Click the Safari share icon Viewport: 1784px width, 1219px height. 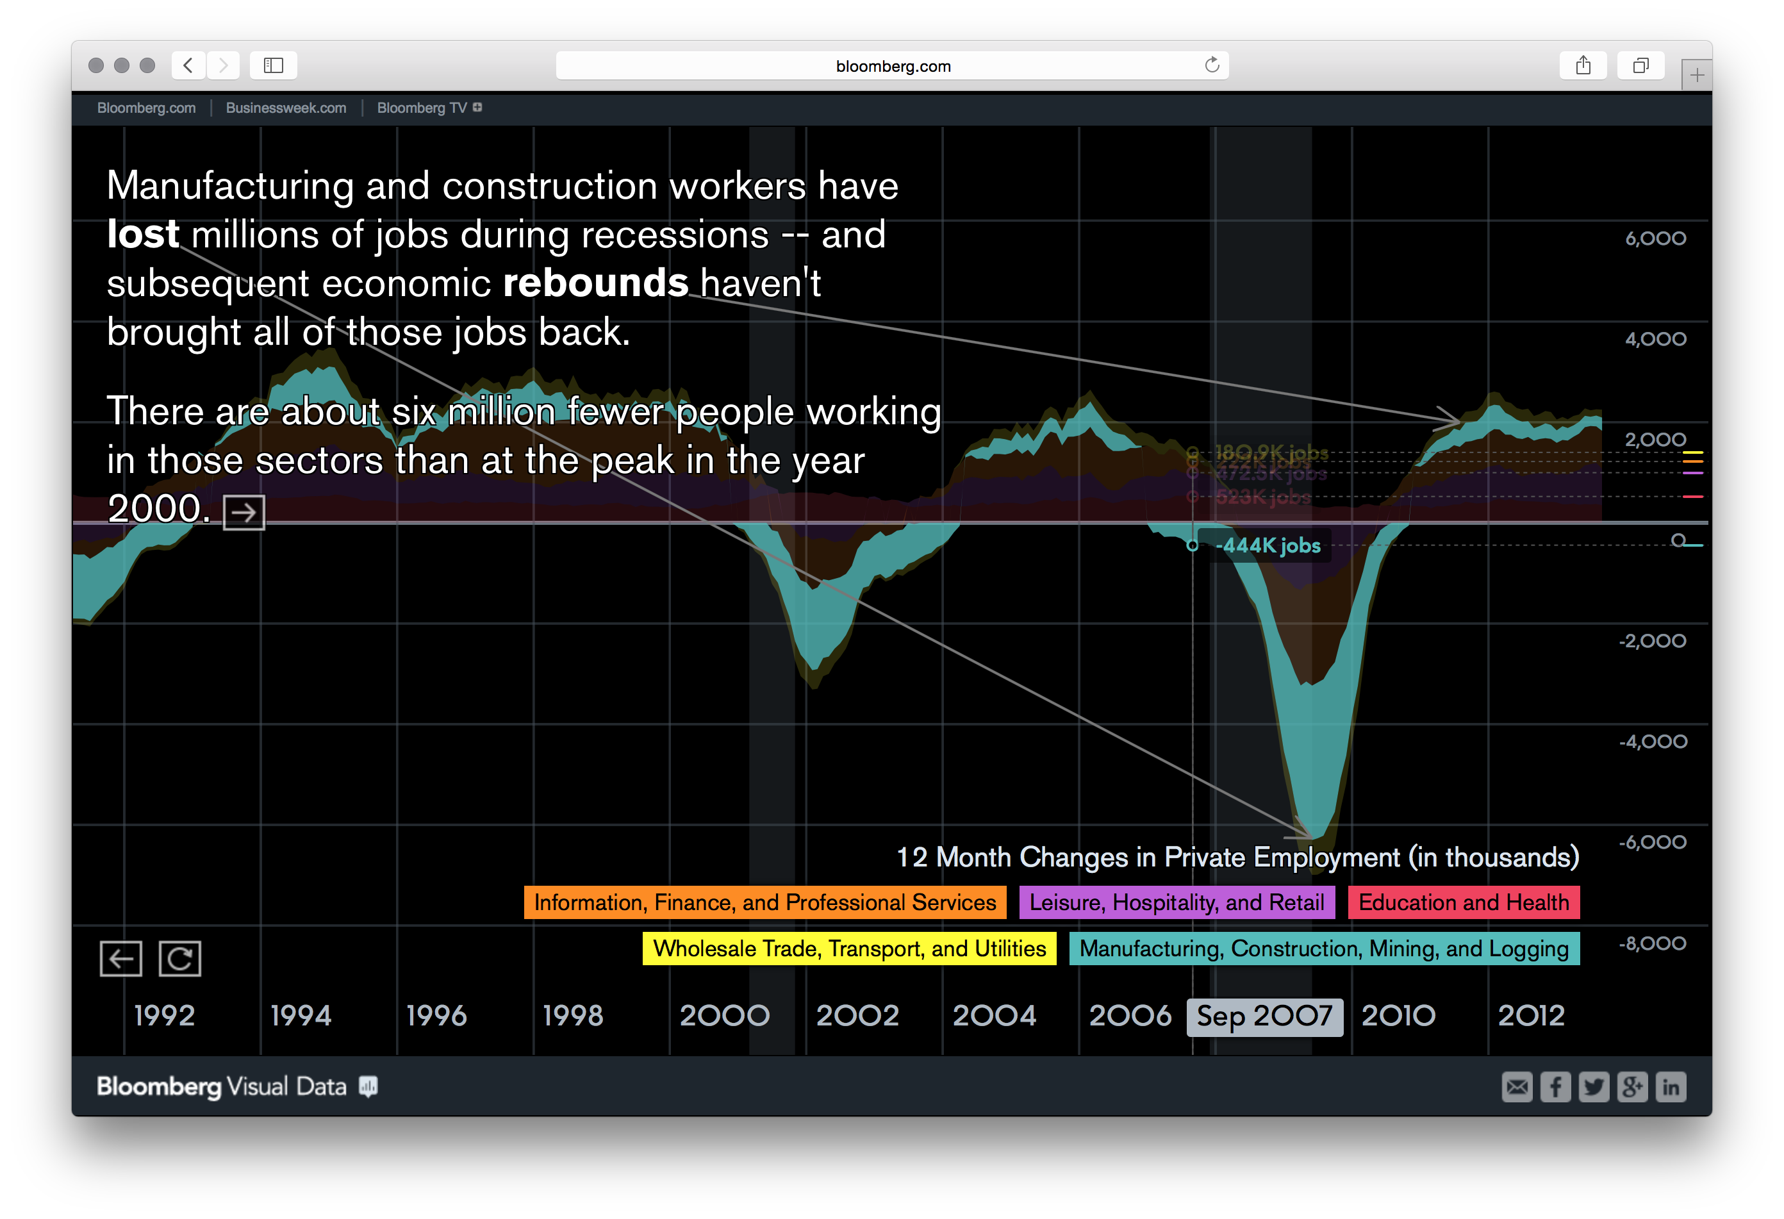pos(1583,65)
